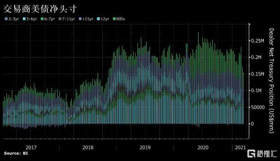280x161 pixels.
Task: Select the Bills legend label
Action: coord(121,19)
